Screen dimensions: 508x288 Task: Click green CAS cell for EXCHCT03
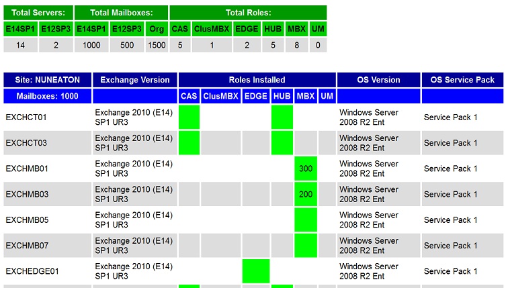189,143
